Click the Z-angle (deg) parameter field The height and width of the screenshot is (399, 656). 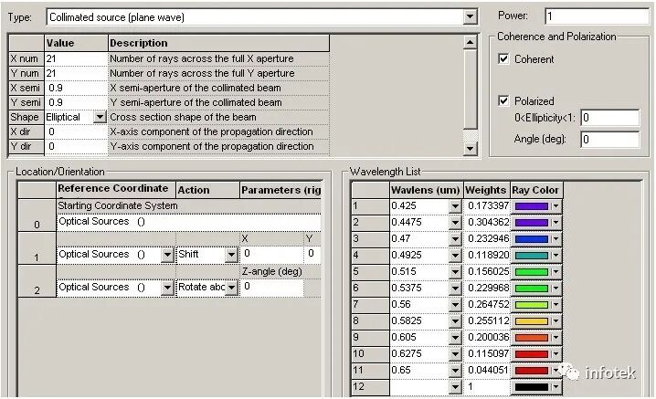(272, 288)
